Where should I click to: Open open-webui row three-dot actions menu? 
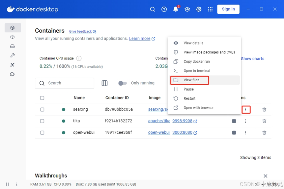(x=245, y=133)
